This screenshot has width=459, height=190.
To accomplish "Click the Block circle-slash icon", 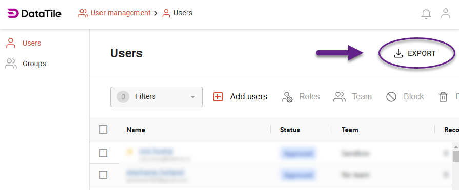I will click(391, 97).
